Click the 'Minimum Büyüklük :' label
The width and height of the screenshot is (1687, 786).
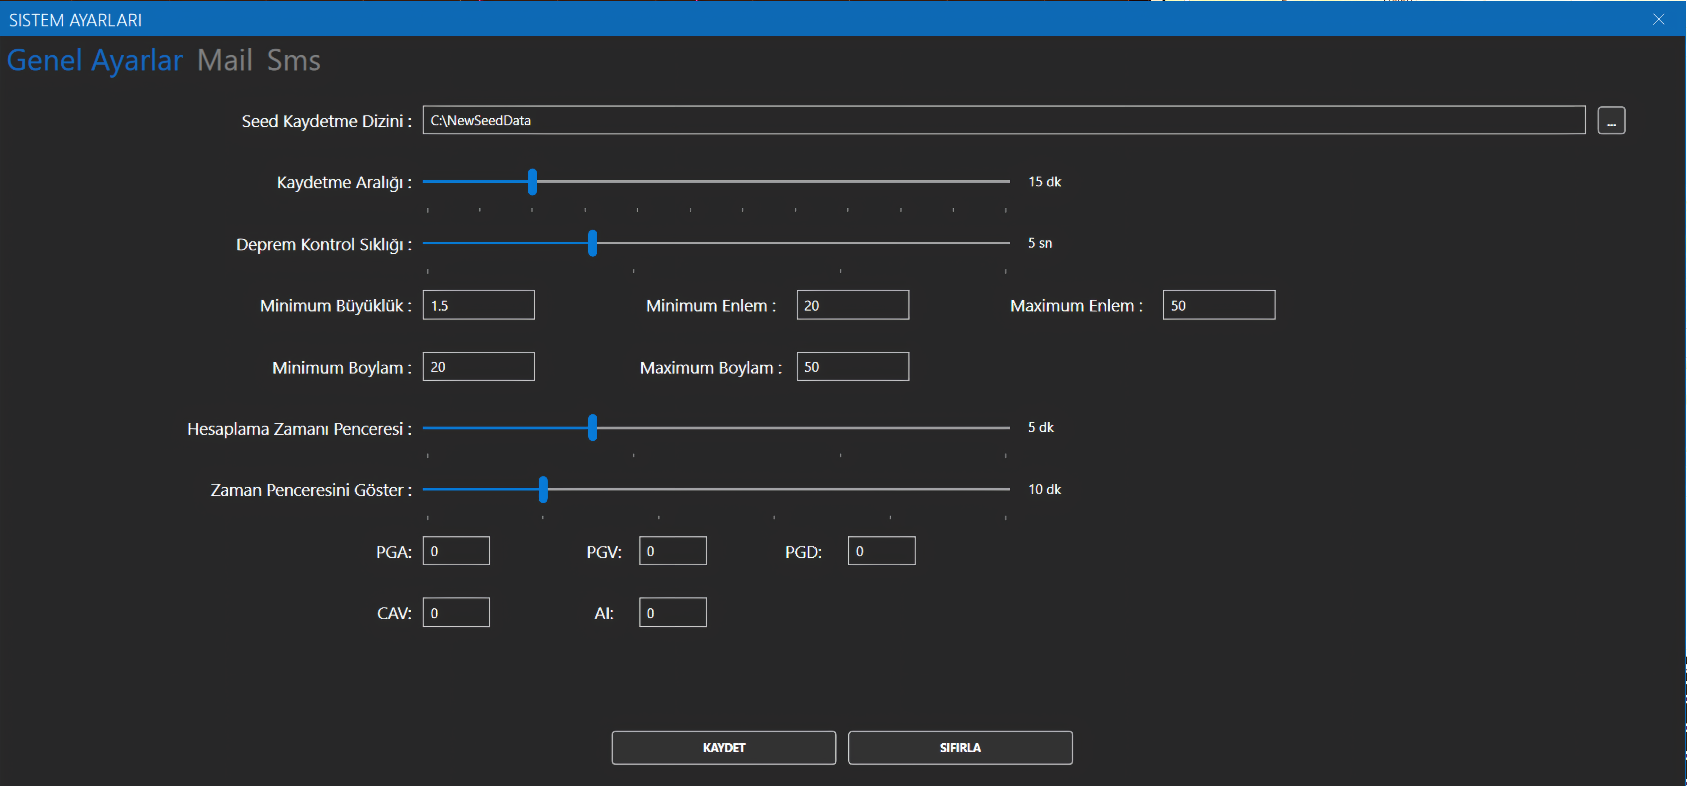pos(336,306)
